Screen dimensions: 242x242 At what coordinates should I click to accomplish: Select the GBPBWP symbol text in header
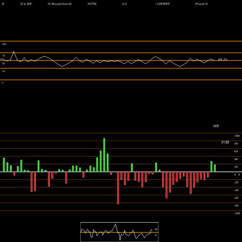tap(163, 4)
